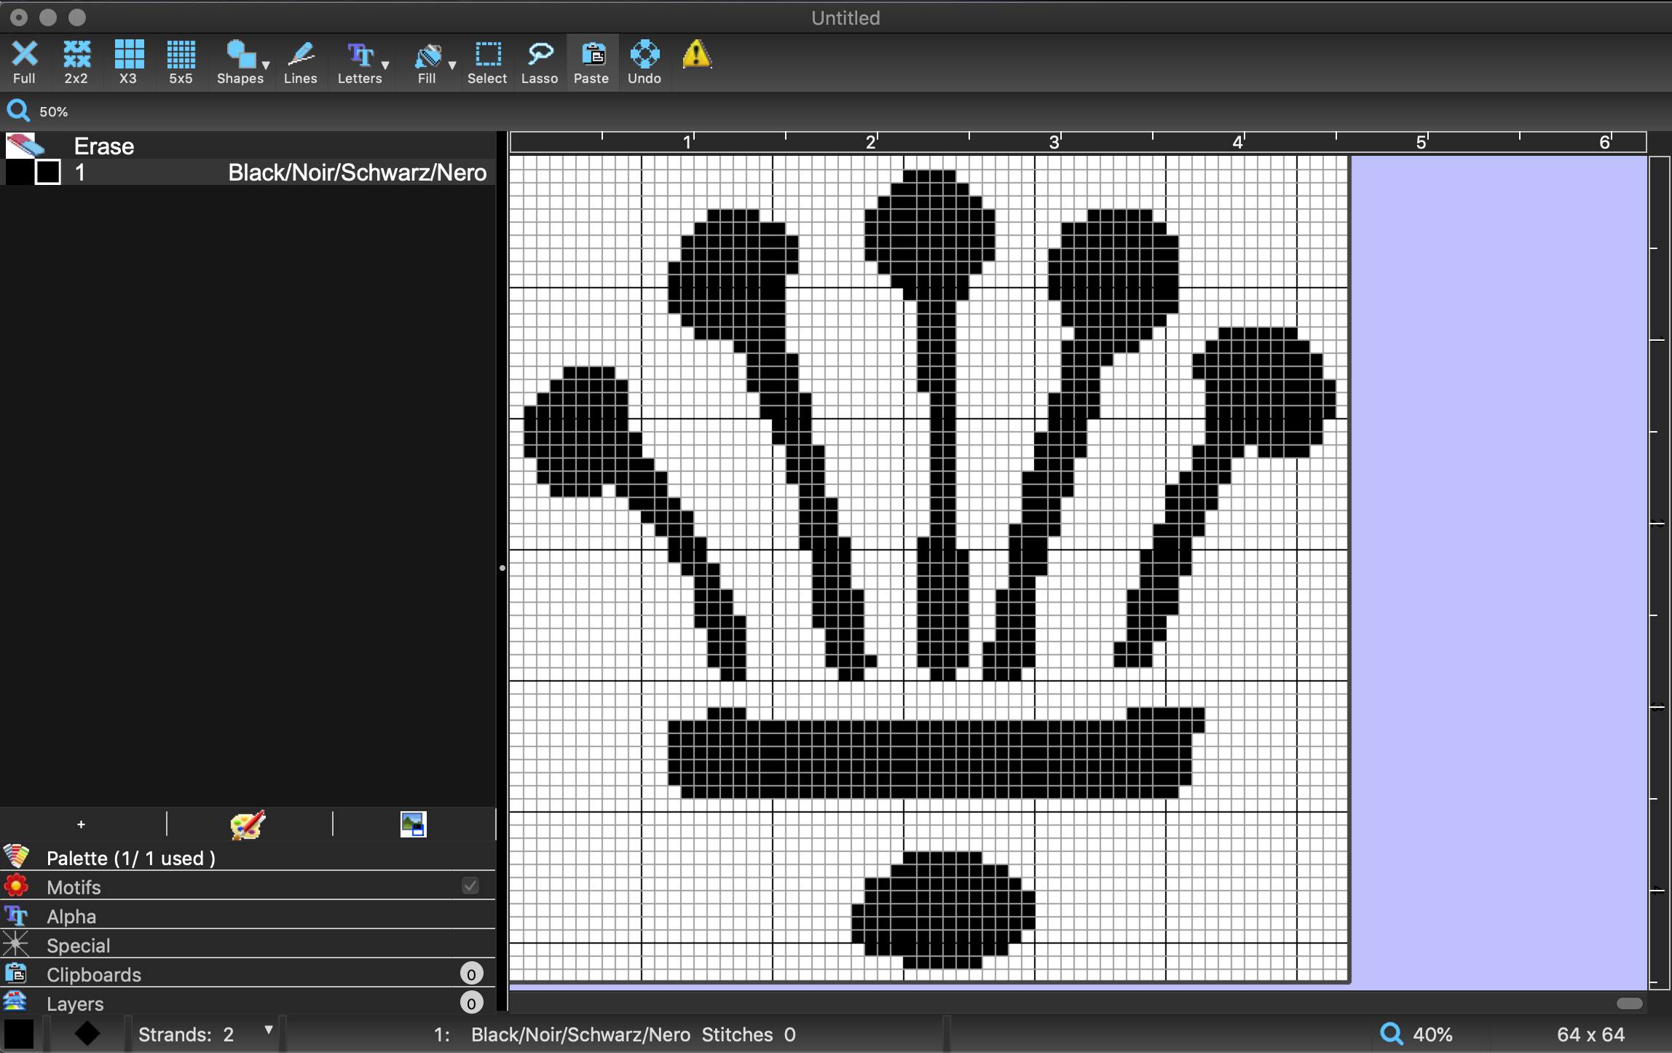Open the Alpha panel section
Screen dimensions: 1672x1053
click(71, 916)
